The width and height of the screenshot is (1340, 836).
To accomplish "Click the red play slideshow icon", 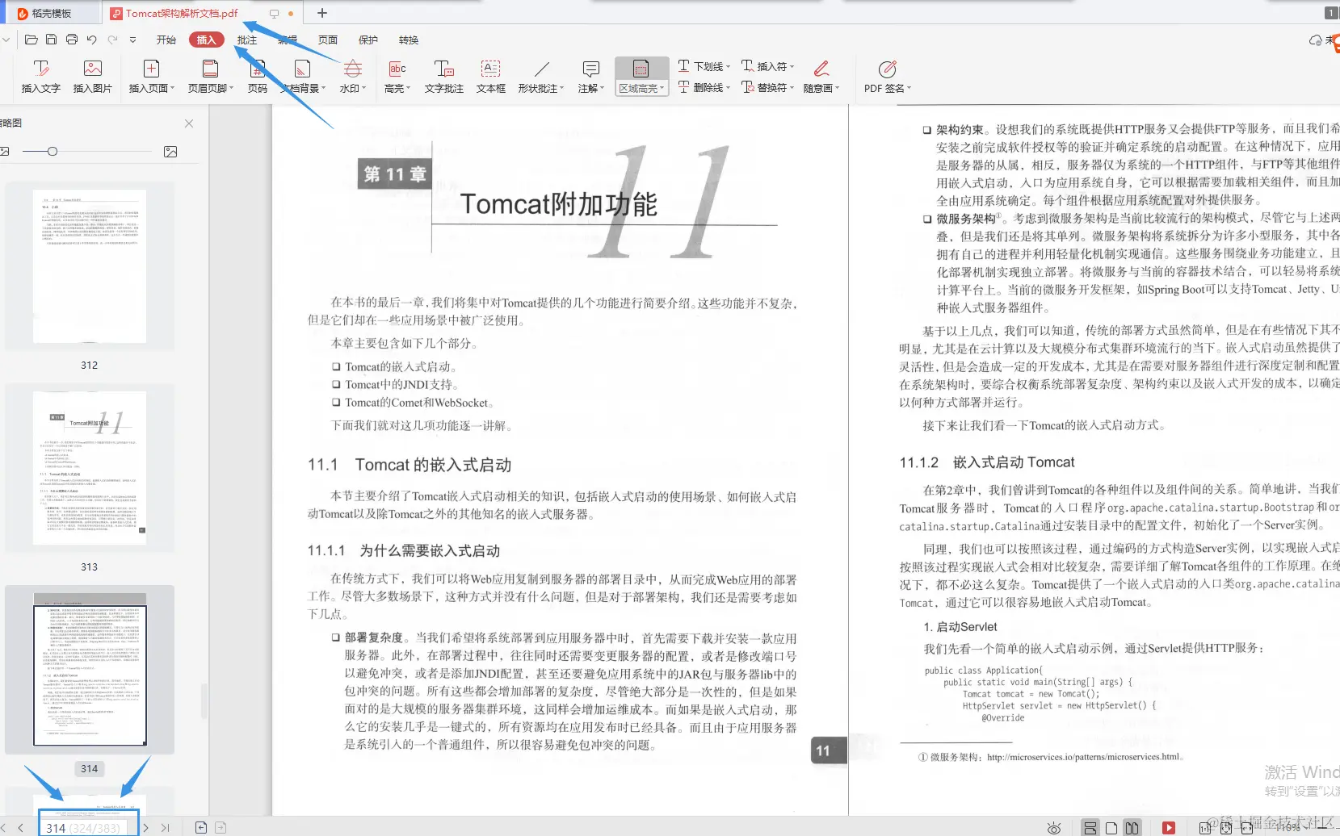I will 1169,828.
